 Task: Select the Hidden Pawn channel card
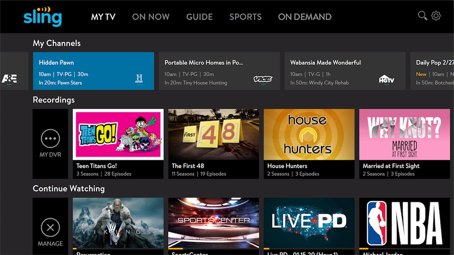click(x=94, y=71)
